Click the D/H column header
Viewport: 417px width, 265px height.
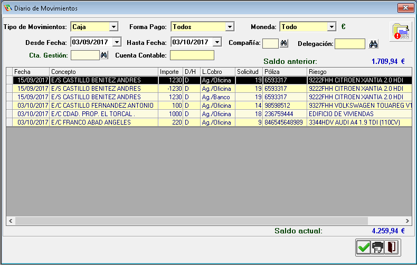coord(192,72)
